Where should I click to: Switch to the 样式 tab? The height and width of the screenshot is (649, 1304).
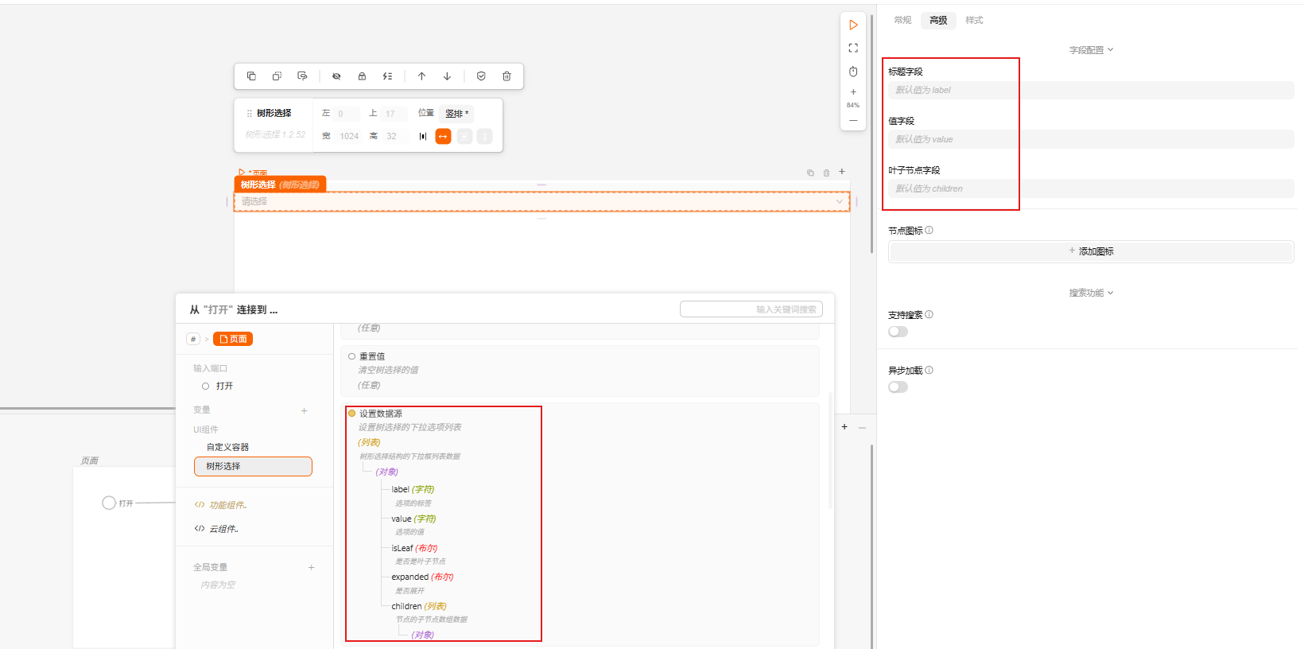(x=974, y=20)
